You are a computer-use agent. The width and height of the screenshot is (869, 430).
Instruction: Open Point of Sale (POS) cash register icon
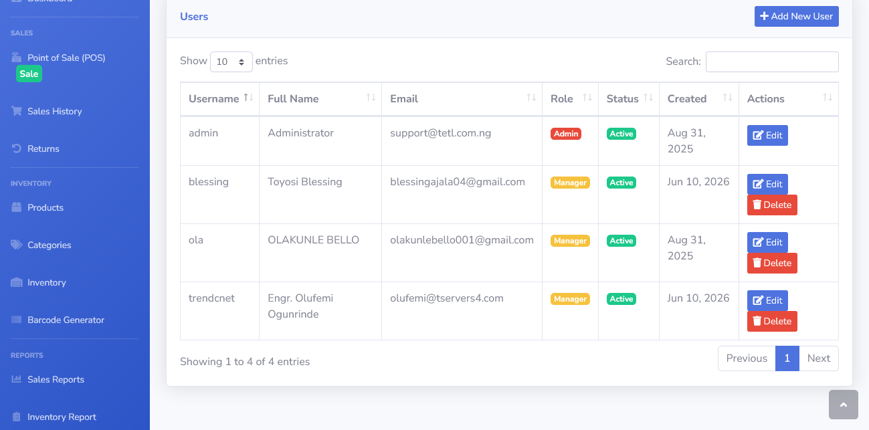coord(17,58)
